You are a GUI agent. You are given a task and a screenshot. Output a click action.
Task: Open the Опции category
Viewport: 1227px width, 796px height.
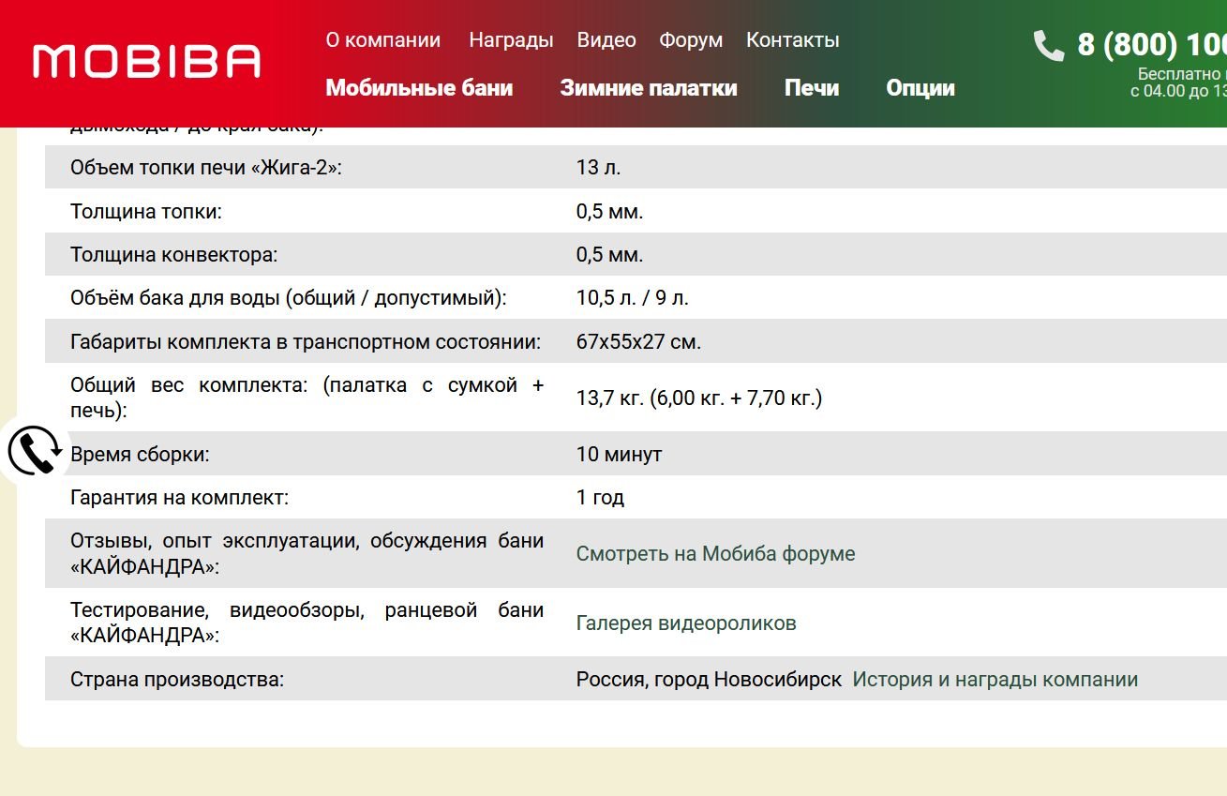point(920,88)
